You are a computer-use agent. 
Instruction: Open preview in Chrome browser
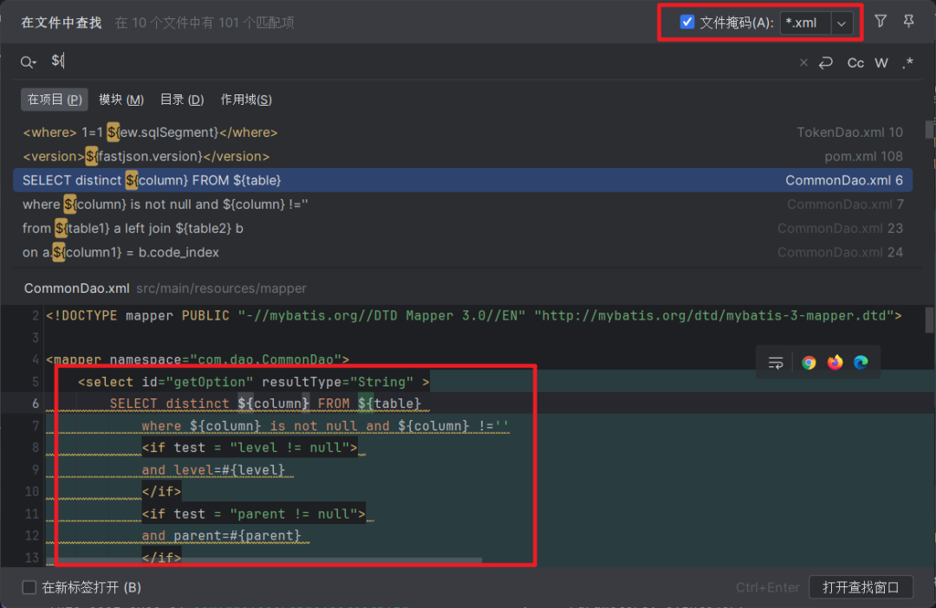tap(809, 362)
